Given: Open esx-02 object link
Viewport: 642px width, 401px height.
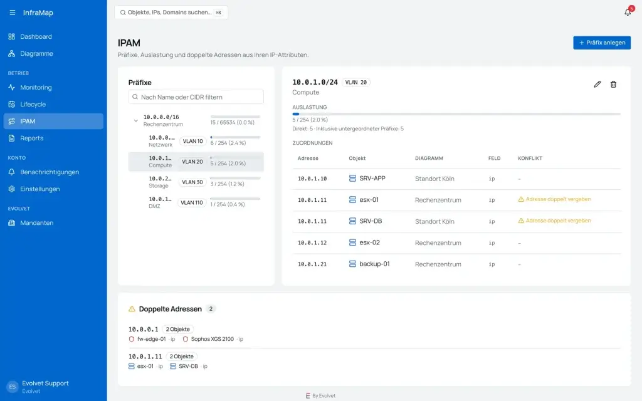Looking at the screenshot, I should [x=369, y=242].
